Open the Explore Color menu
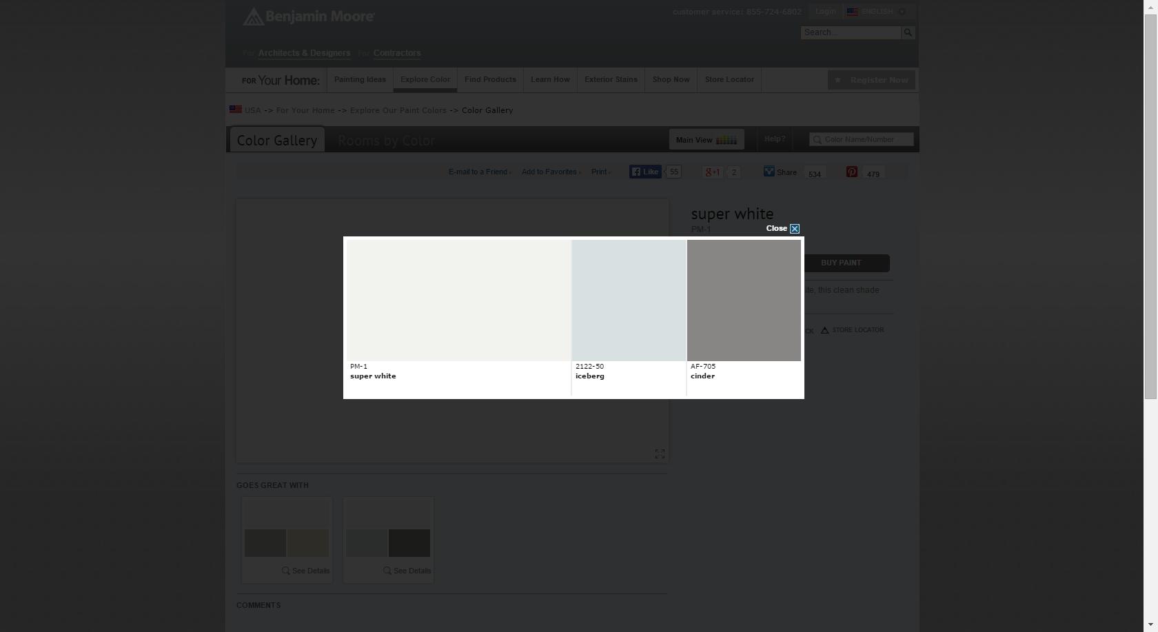This screenshot has width=1158, height=632. 425,80
